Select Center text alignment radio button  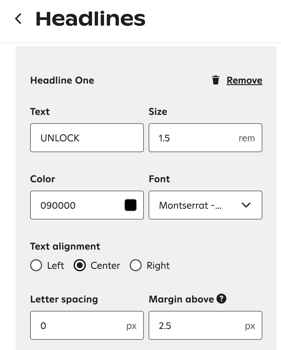(79, 266)
